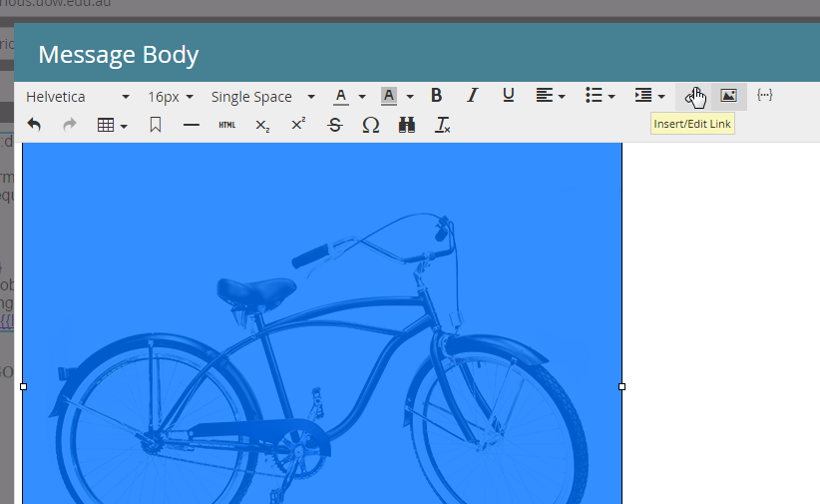Select the blue bicycle image
This screenshot has width=820, height=504.
[x=321, y=329]
